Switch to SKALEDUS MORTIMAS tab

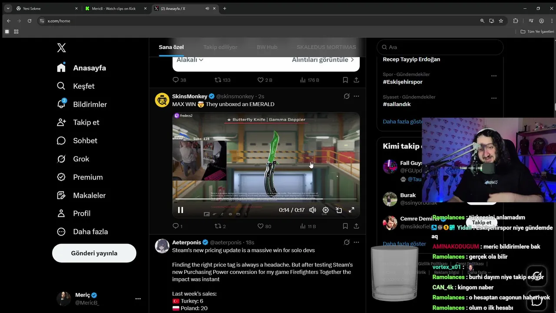326,47
